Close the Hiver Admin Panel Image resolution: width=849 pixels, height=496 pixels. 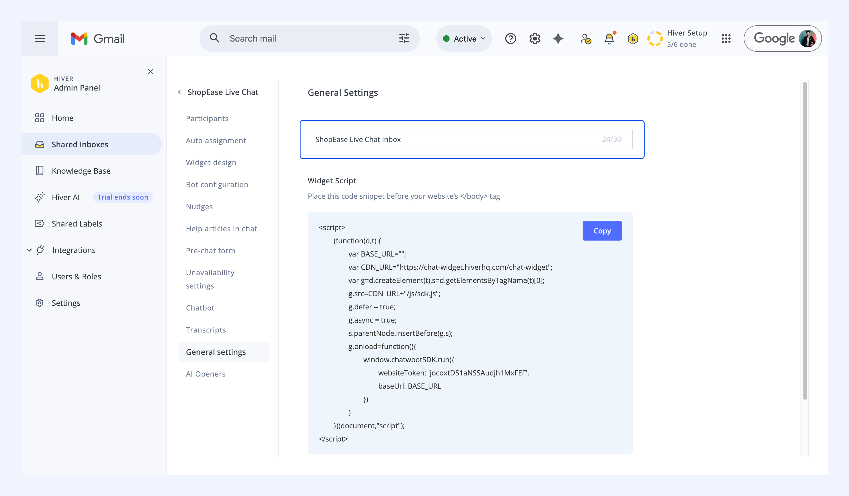point(151,71)
